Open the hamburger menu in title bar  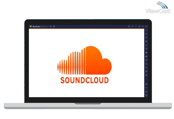point(132,26)
